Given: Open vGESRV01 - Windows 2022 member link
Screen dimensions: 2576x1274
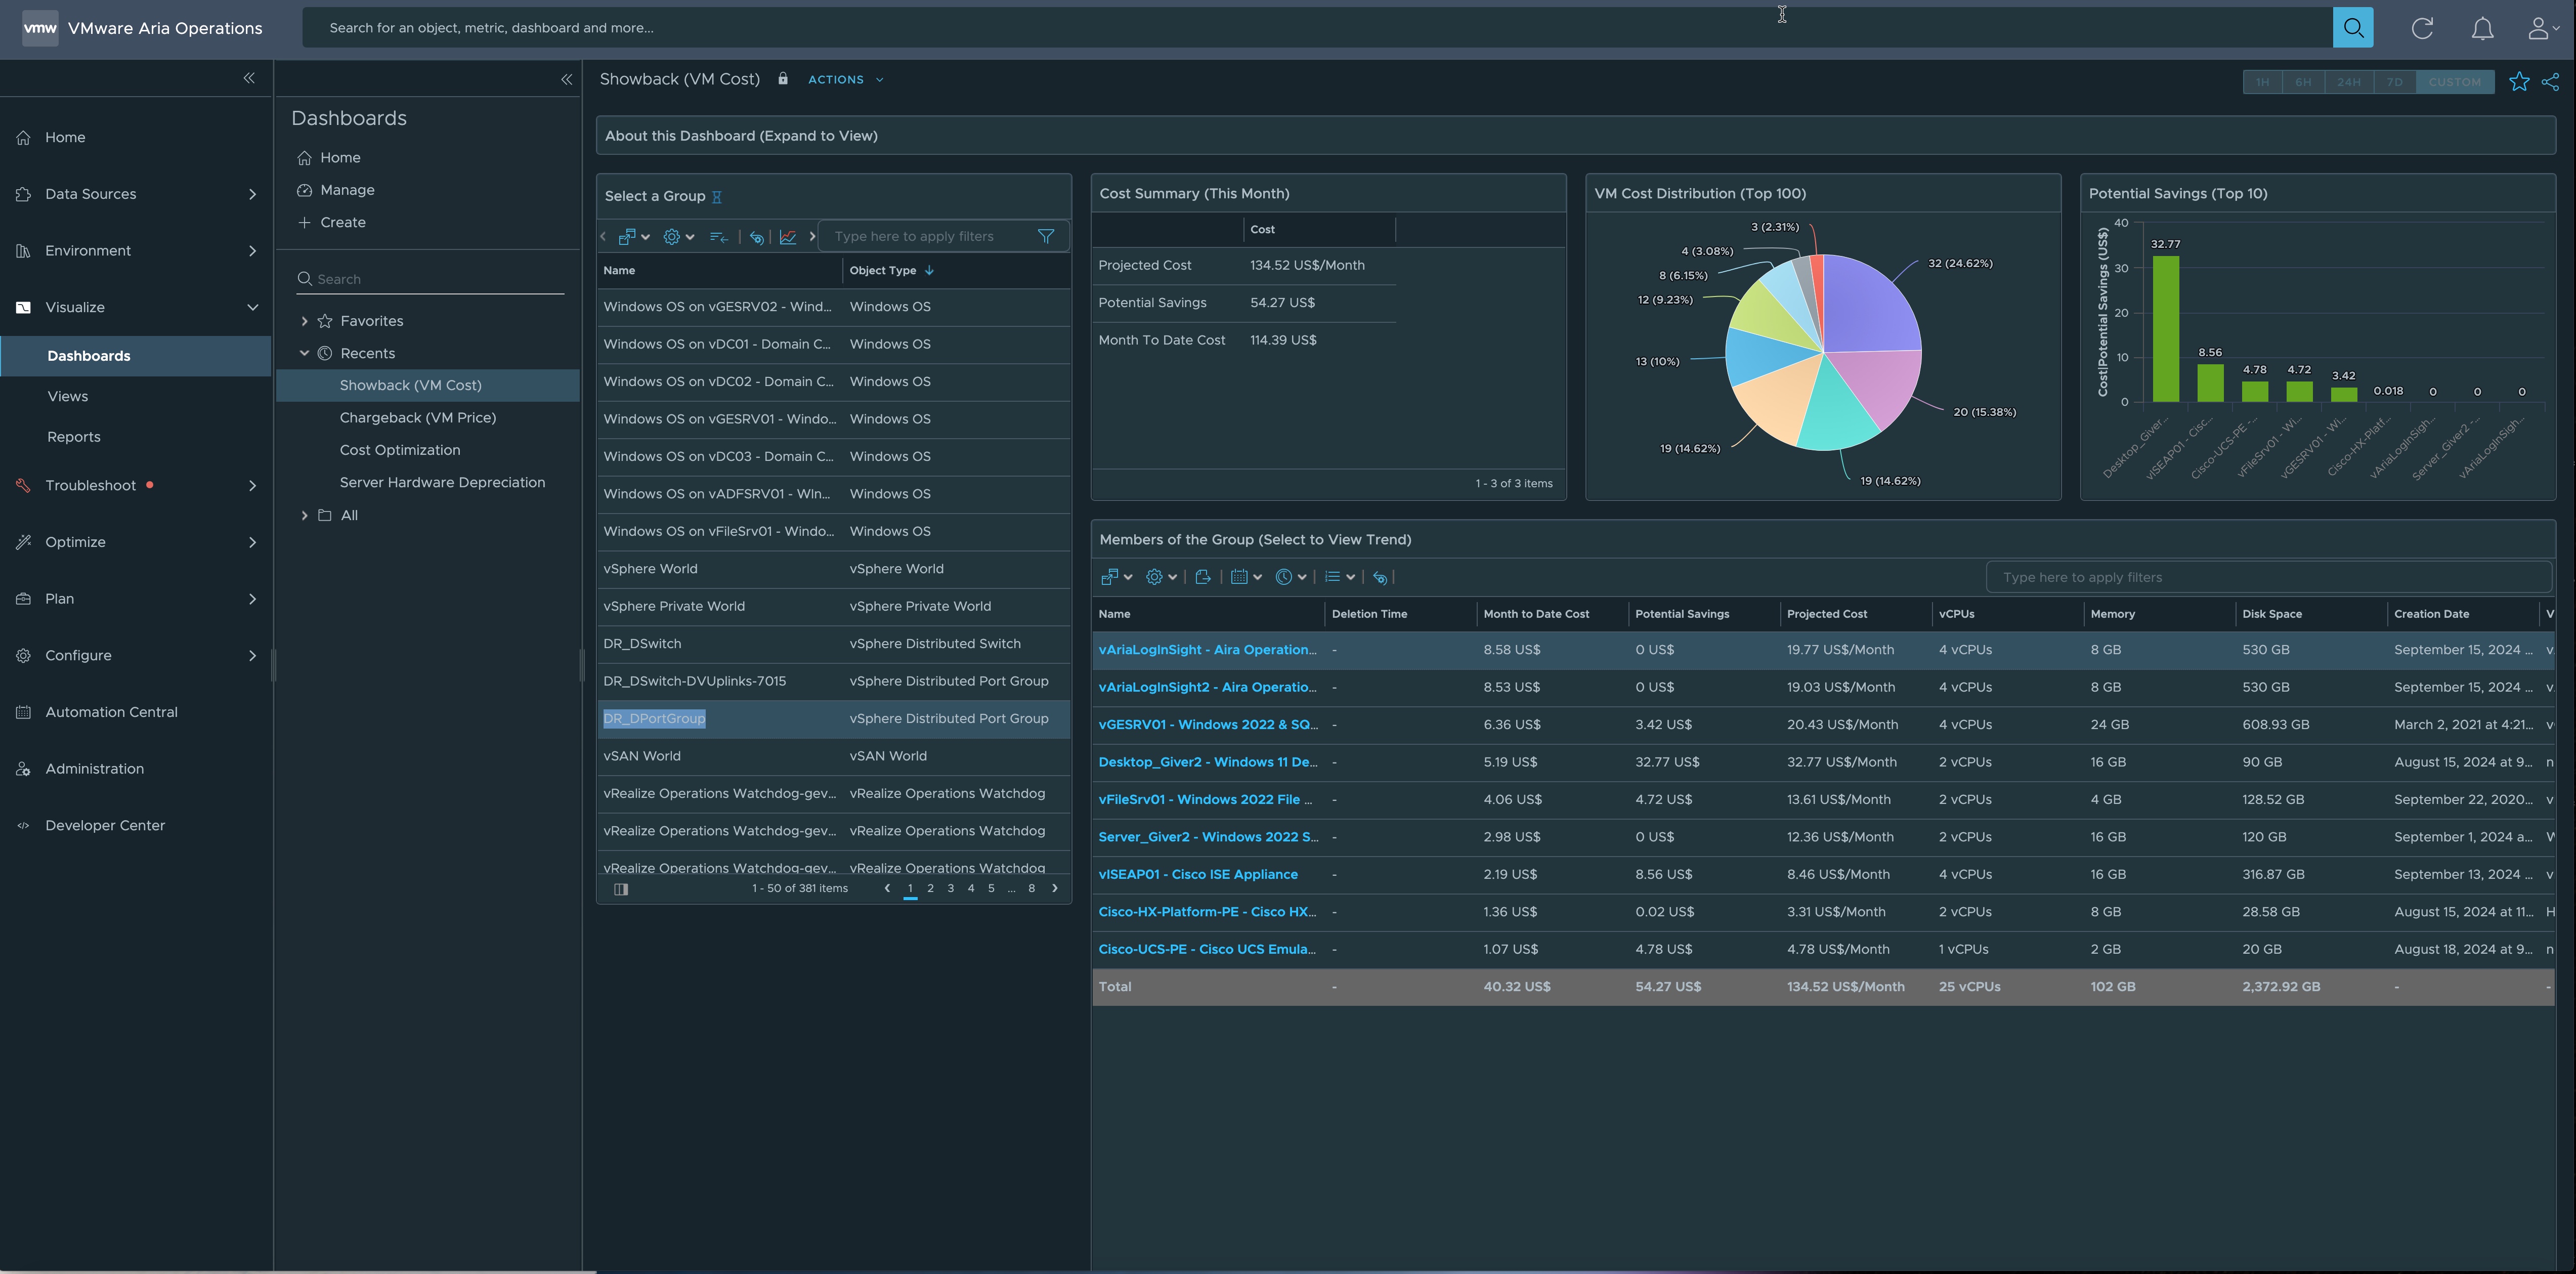Looking at the screenshot, I should [x=1208, y=724].
